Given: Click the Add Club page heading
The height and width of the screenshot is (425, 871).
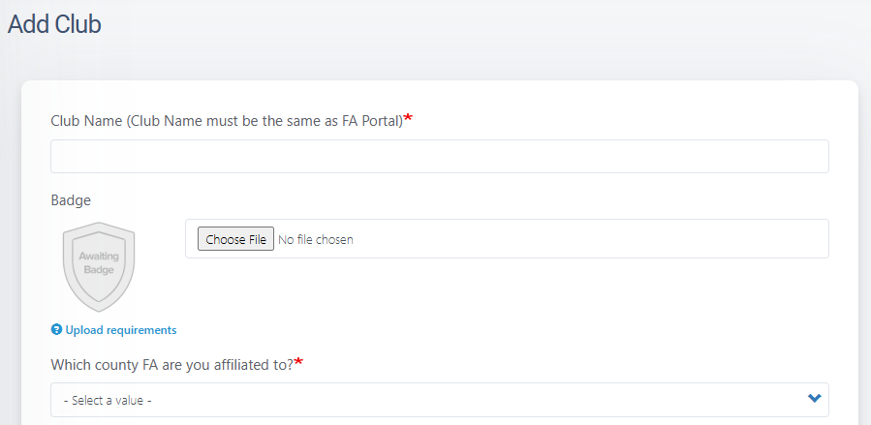Looking at the screenshot, I should pos(54,25).
